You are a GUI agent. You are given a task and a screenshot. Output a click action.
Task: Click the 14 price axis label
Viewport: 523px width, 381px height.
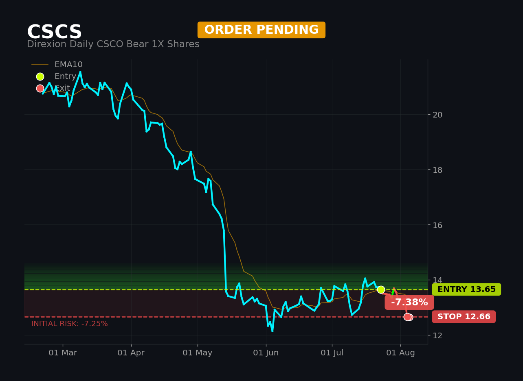point(437,280)
